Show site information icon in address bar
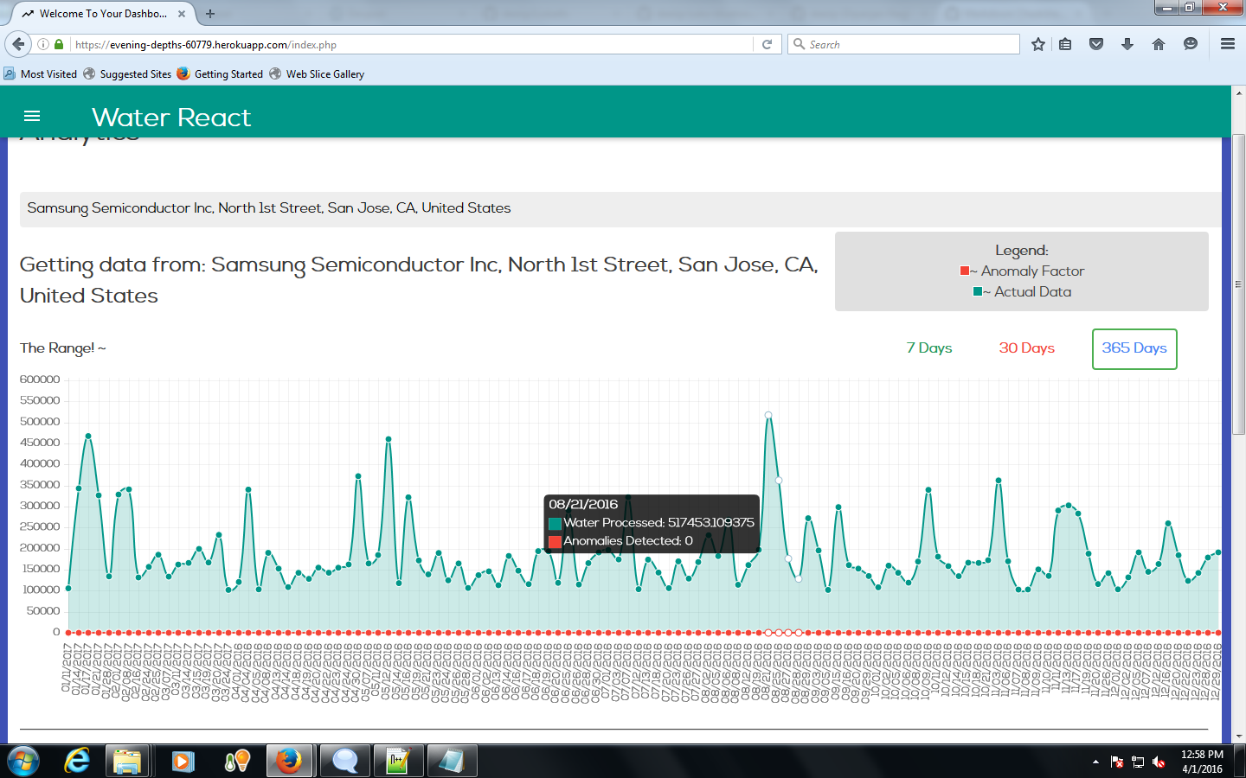 [x=42, y=44]
